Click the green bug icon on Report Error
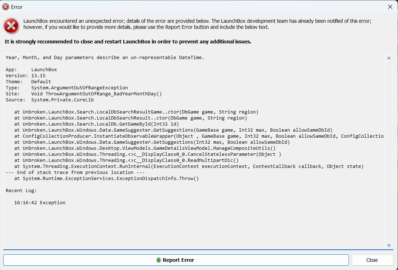 tap(158, 260)
